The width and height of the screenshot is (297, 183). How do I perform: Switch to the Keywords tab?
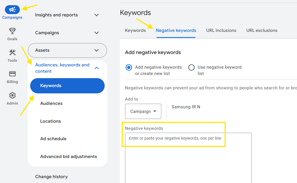(135, 30)
